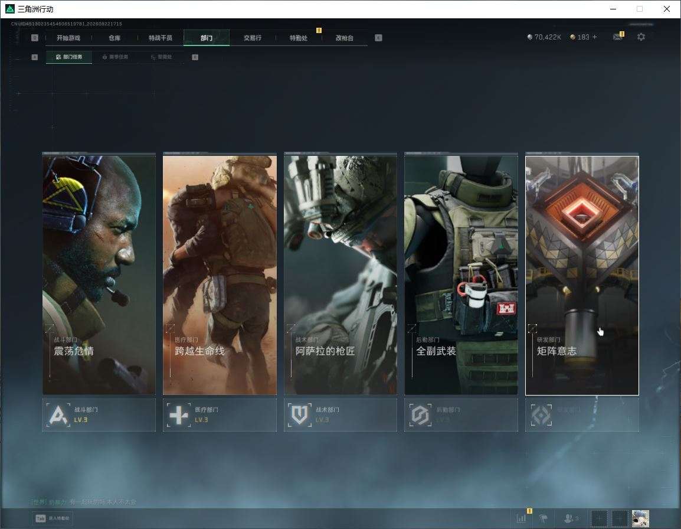Open the mail envelope icon
The height and width of the screenshot is (529, 681).
(618, 37)
